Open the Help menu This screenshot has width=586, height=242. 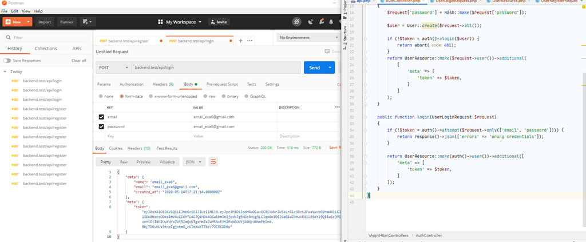(38, 11)
